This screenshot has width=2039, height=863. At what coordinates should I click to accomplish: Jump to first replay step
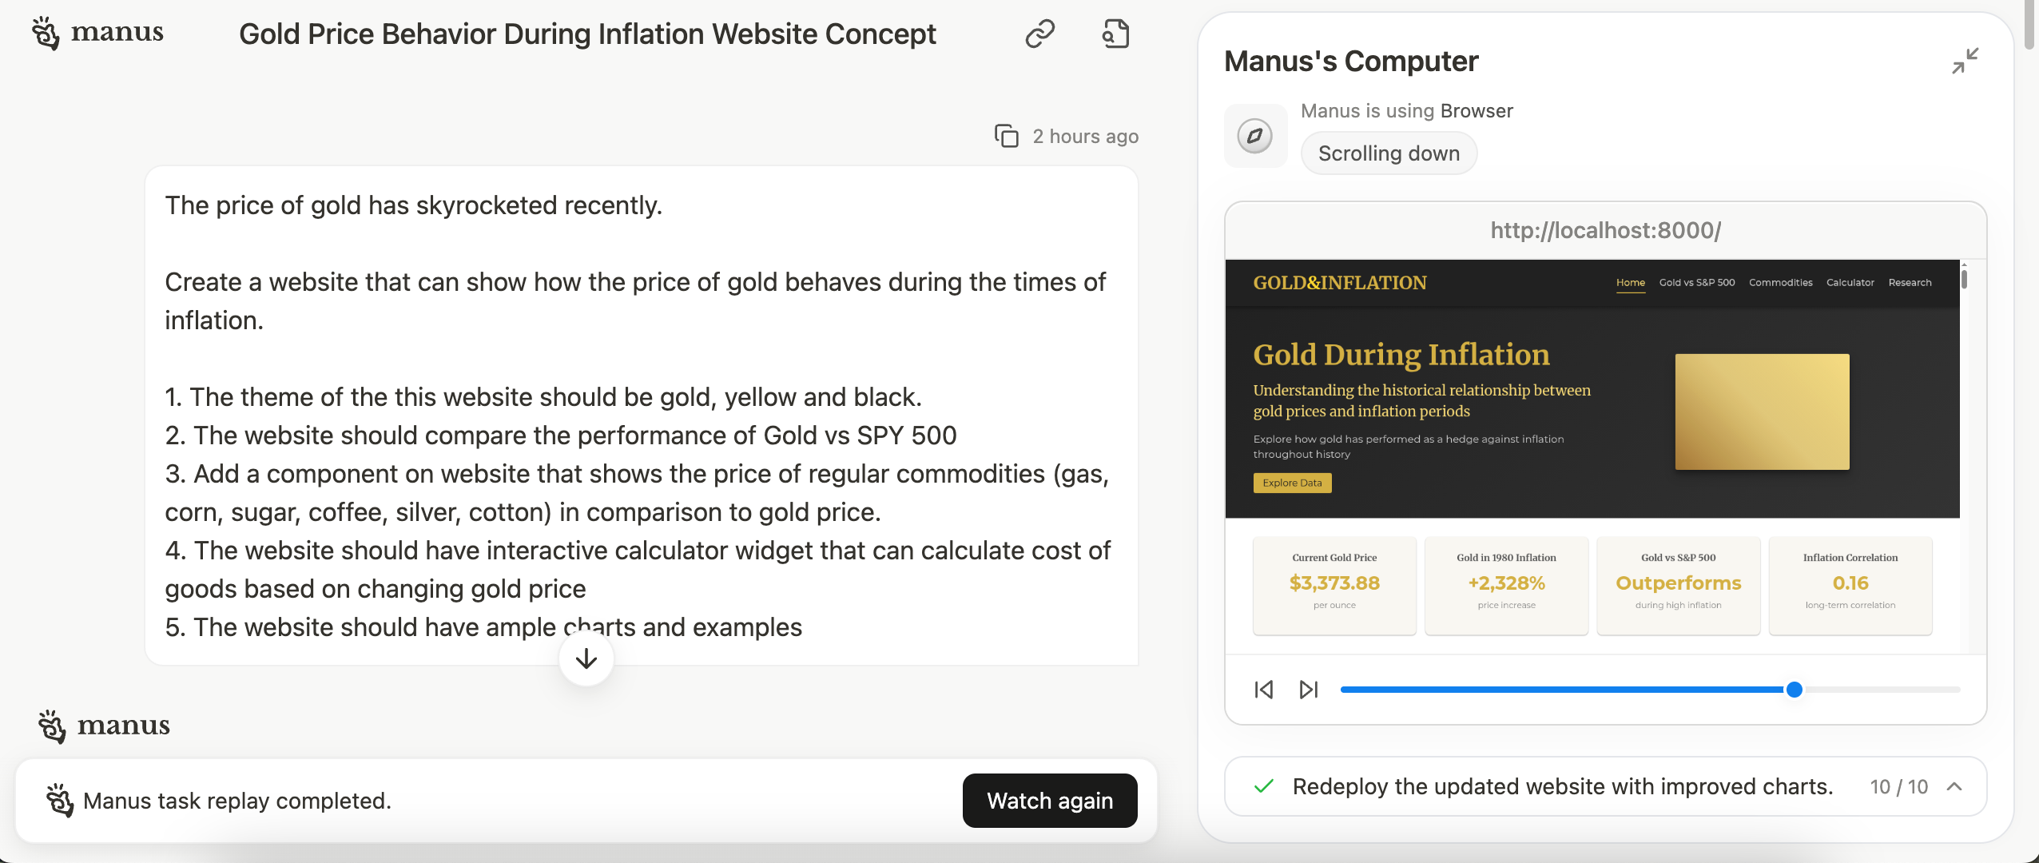coord(1263,690)
